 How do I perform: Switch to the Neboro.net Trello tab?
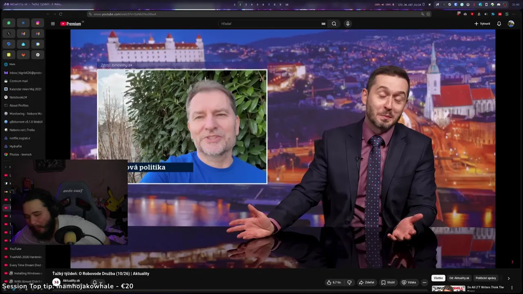[22, 130]
